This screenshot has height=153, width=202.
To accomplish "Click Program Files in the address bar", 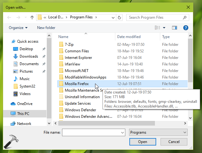I will click(x=81, y=17).
